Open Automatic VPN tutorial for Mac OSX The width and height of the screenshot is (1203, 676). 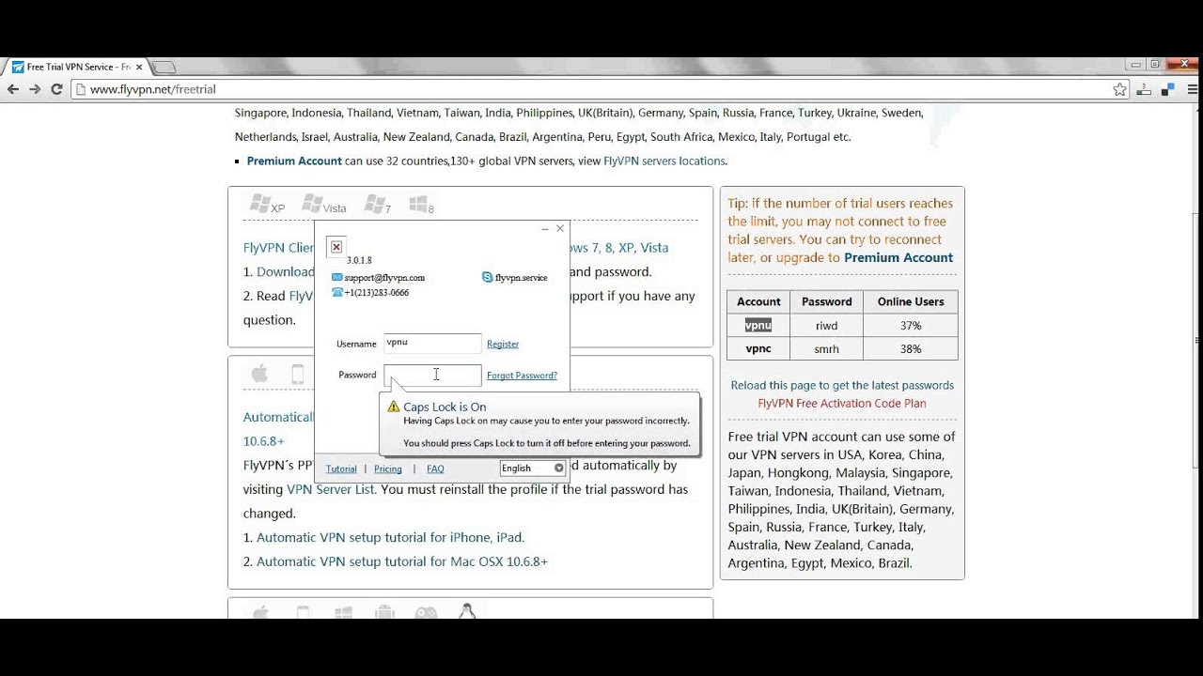pyautogui.click(x=402, y=561)
